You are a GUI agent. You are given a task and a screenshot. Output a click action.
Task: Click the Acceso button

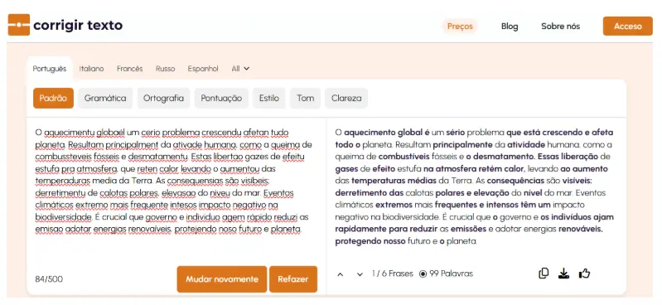(x=628, y=27)
